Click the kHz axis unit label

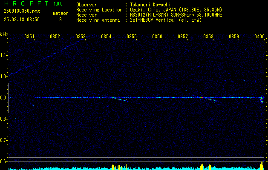click(4, 34)
